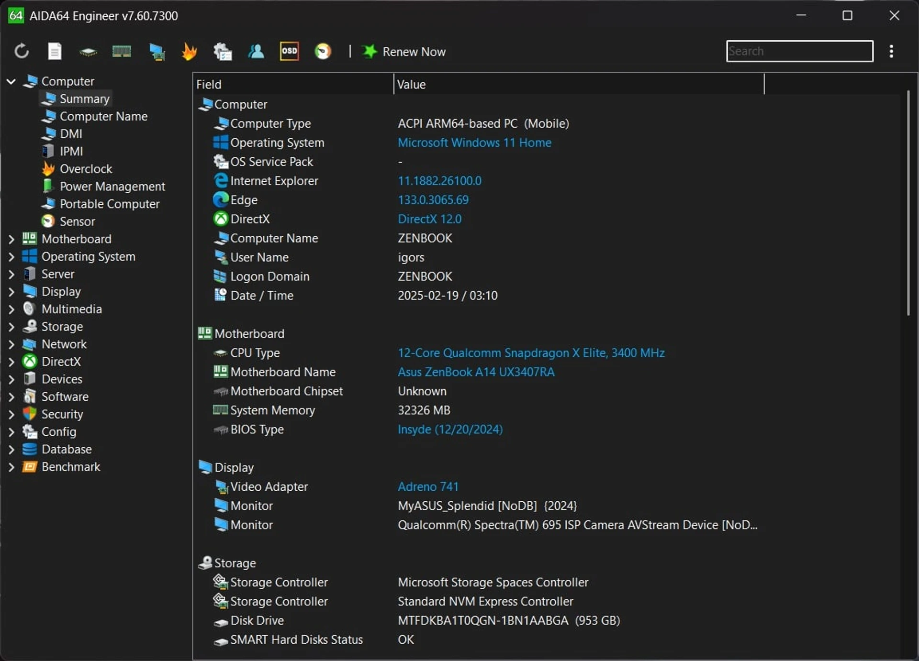
Task: Open the DMI page
Action: click(71, 134)
